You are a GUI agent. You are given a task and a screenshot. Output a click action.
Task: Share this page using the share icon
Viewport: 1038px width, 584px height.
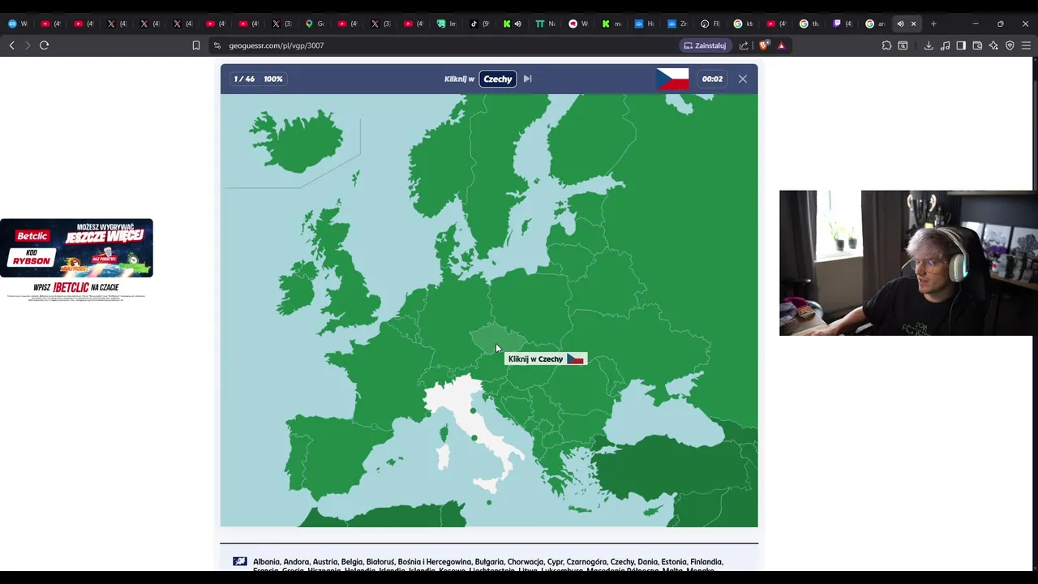coord(744,45)
